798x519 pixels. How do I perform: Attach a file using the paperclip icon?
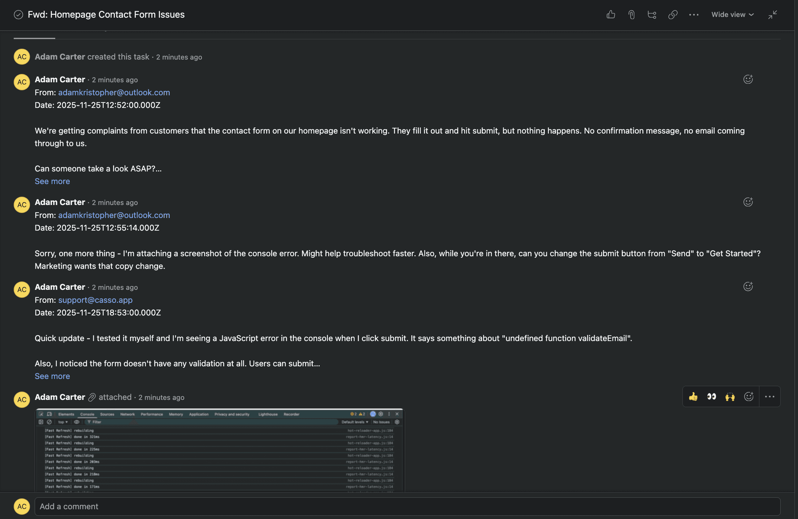click(632, 14)
